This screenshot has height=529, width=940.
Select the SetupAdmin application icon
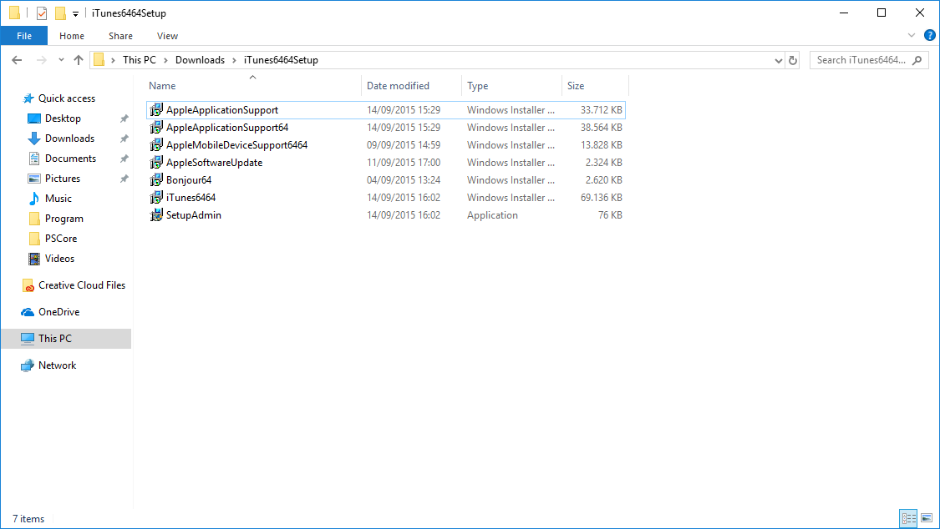pos(156,214)
